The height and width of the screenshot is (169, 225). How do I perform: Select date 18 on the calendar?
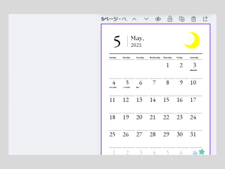(x=112, y=117)
